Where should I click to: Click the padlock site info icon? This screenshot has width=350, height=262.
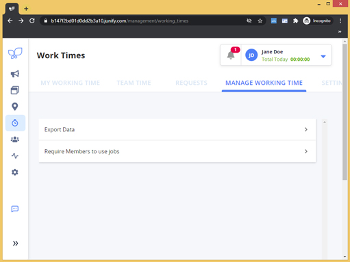[x=46, y=21]
